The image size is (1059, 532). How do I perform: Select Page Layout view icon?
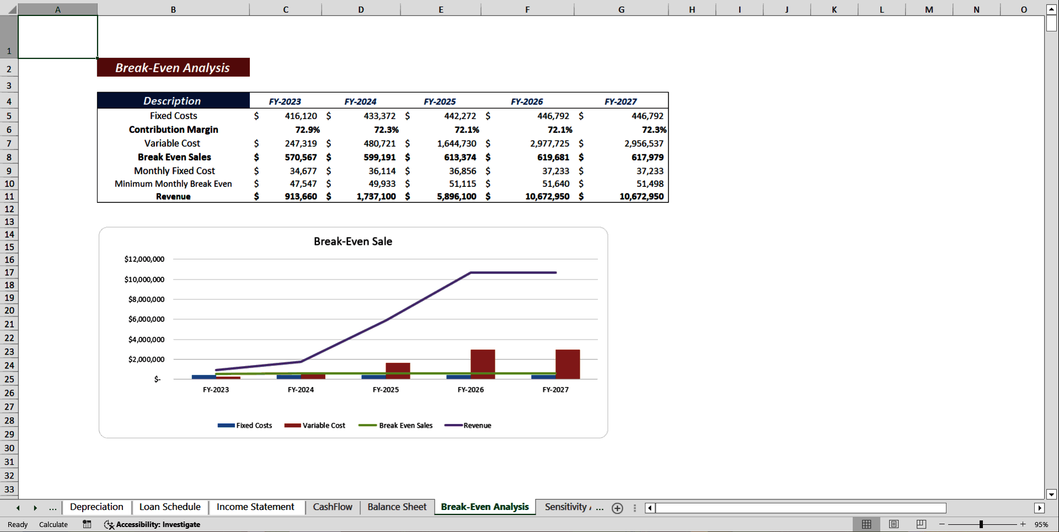pyautogui.click(x=894, y=524)
